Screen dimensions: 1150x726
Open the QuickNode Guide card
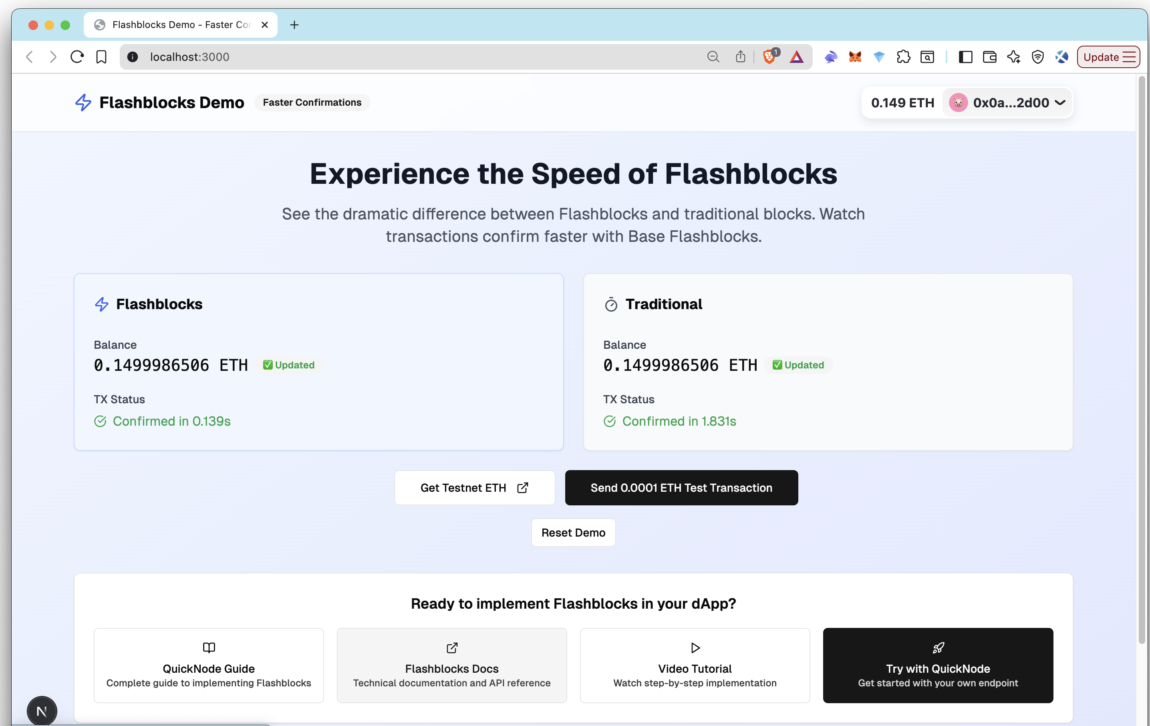(209, 665)
